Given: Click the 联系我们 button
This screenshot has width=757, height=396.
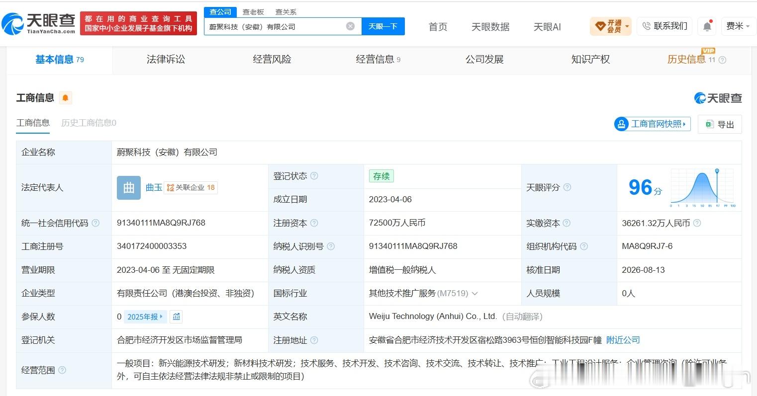Looking at the screenshot, I should [x=665, y=26].
